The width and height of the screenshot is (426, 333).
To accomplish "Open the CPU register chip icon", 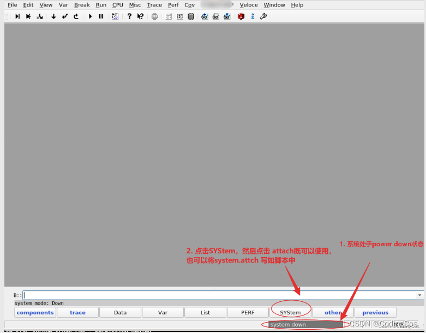I will (191, 16).
